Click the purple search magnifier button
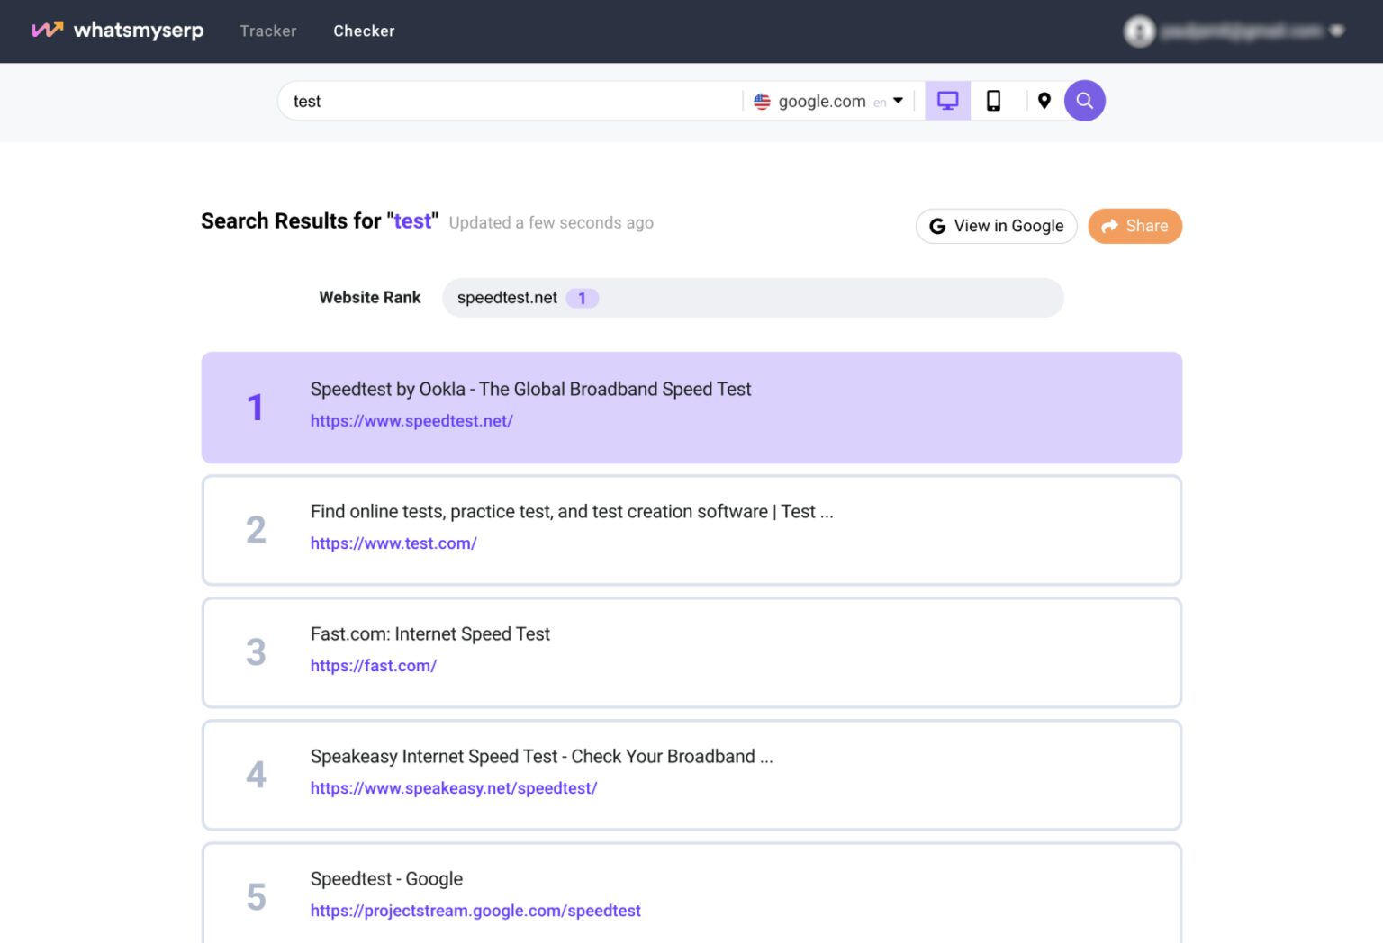This screenshot has width=1383, height=943. coord(1085,101)
